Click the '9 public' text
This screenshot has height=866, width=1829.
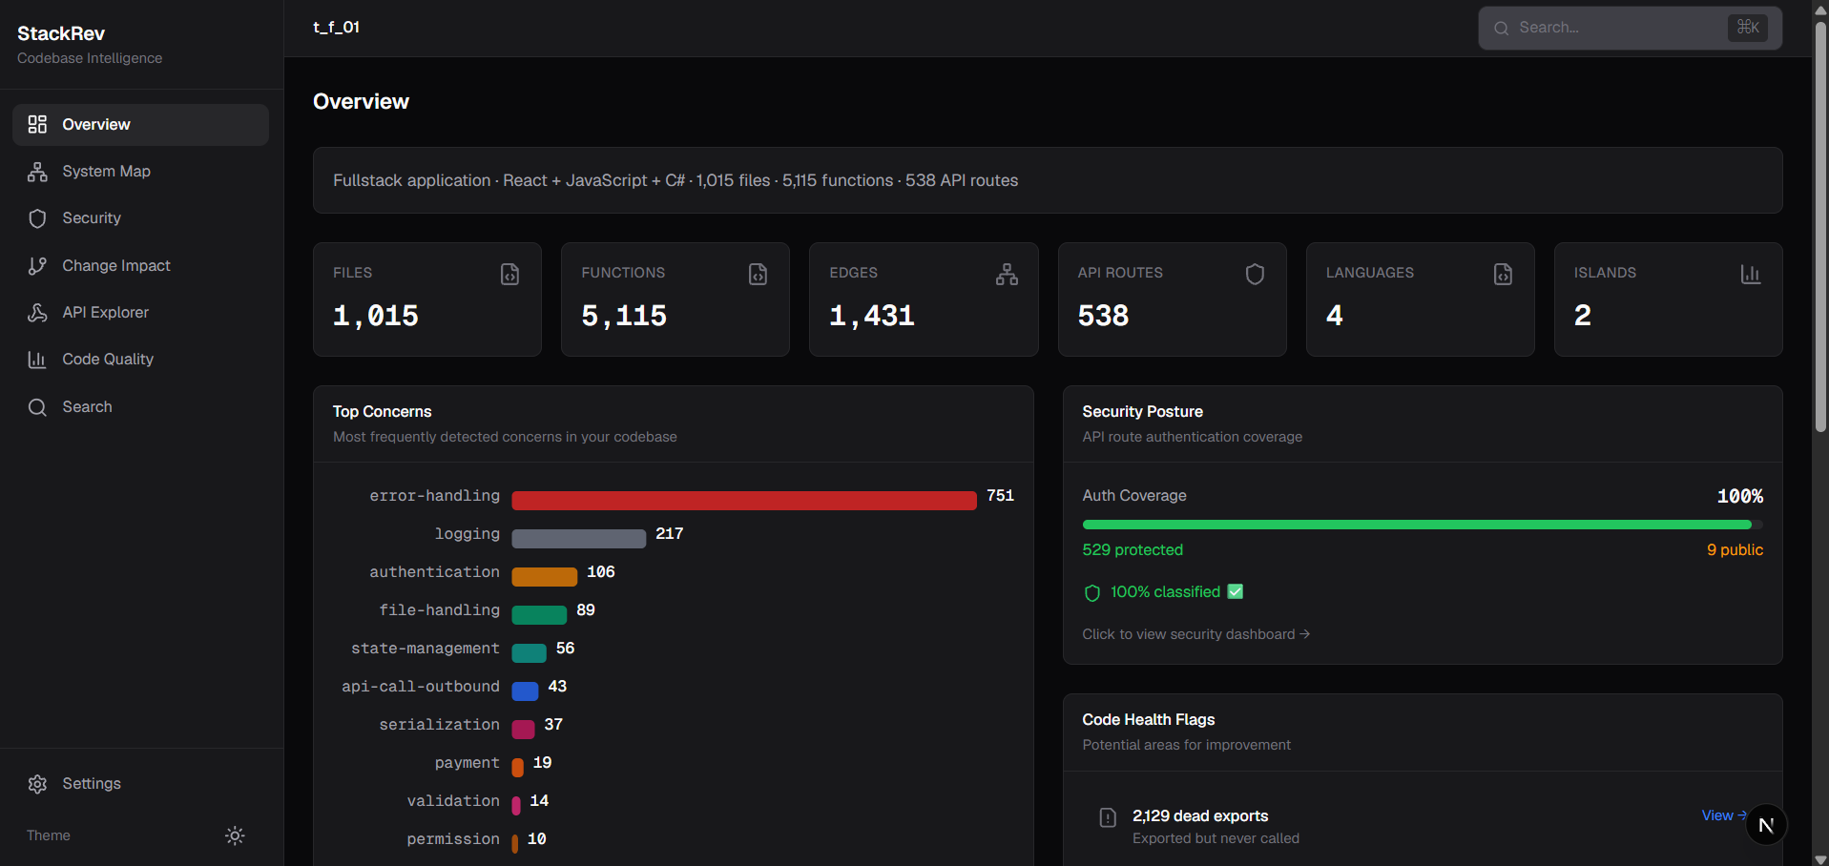click(1735, 550)
